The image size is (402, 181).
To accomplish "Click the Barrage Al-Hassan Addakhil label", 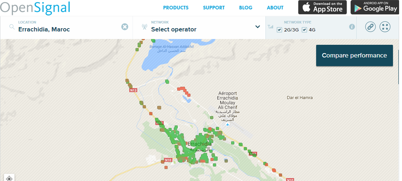I will click(172, 48).
